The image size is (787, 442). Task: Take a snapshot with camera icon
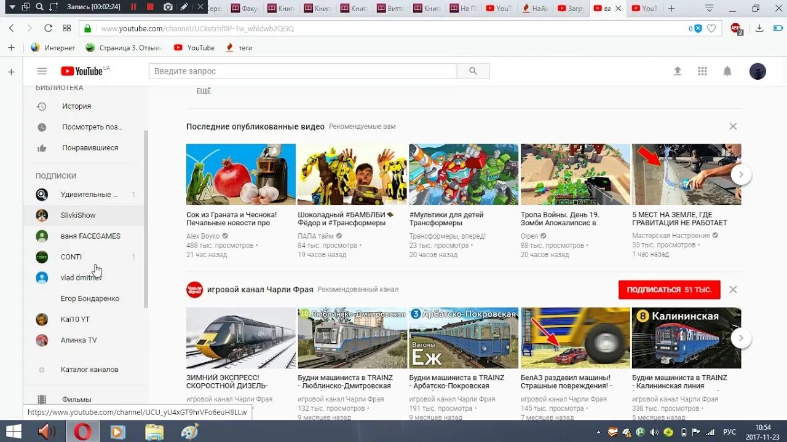click(168, 7)
